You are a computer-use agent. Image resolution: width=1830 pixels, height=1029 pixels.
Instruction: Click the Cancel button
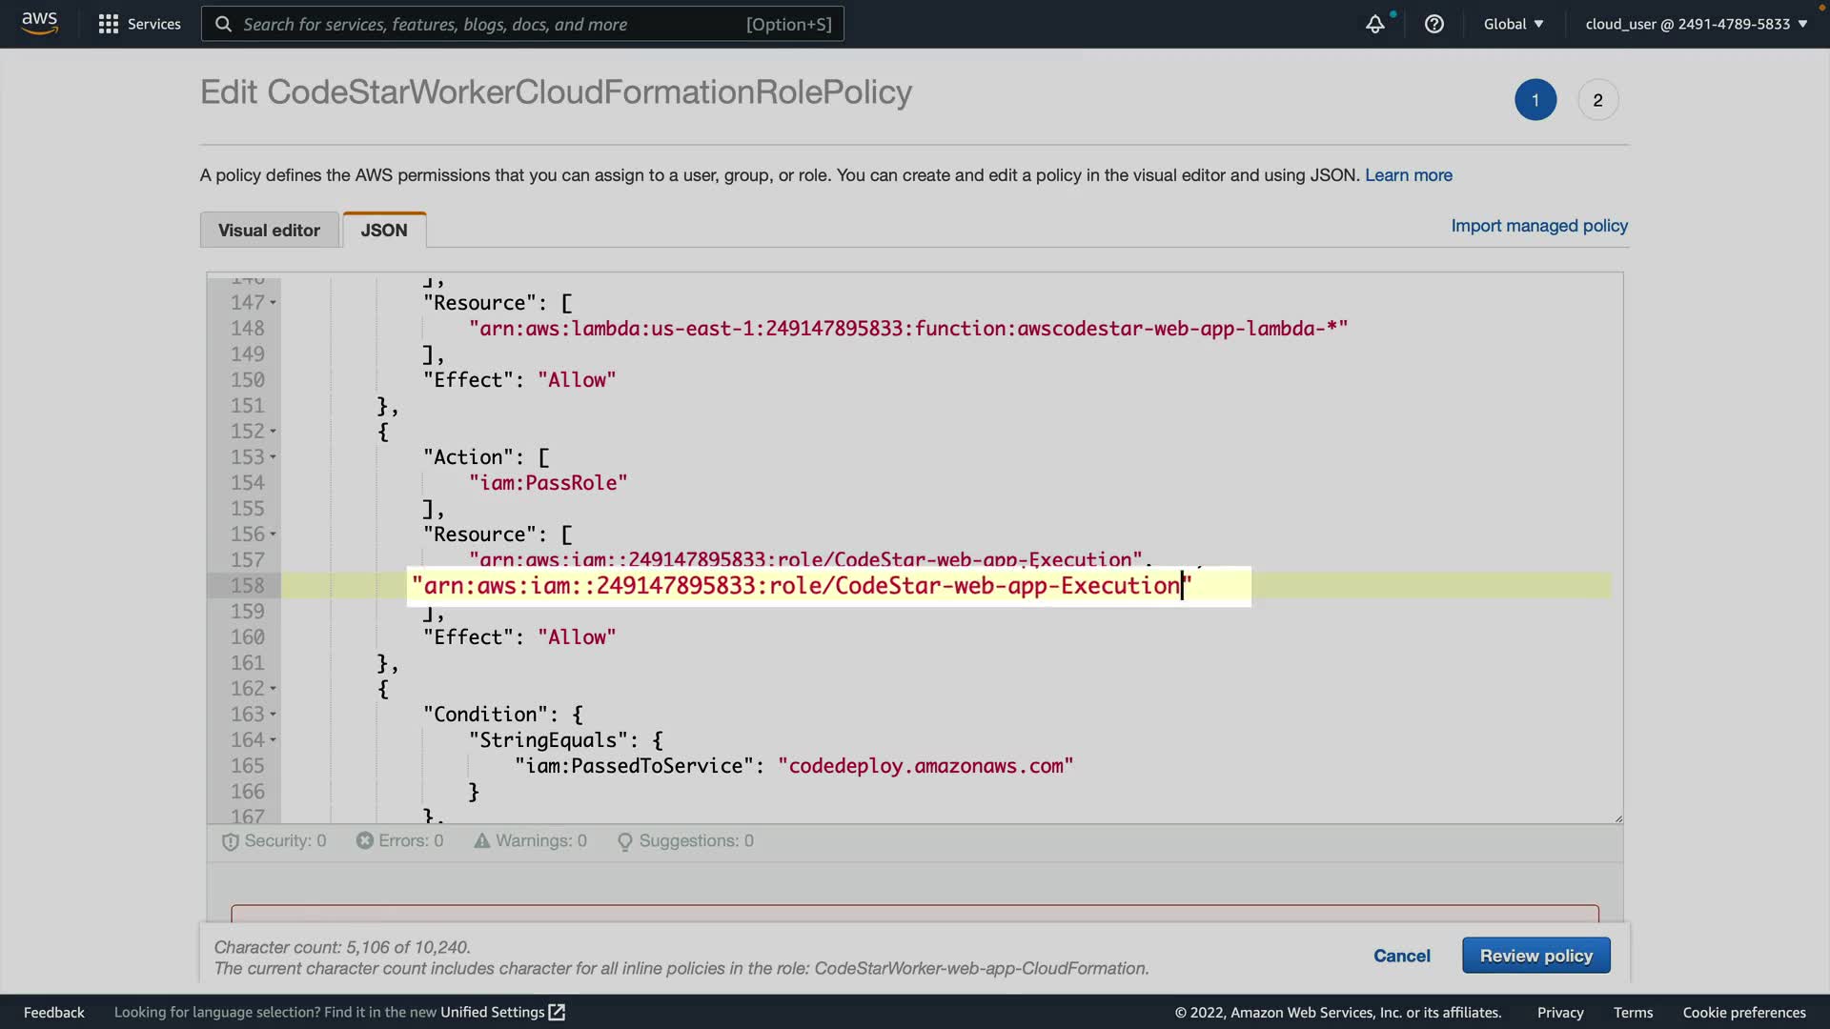point(1401,956)
